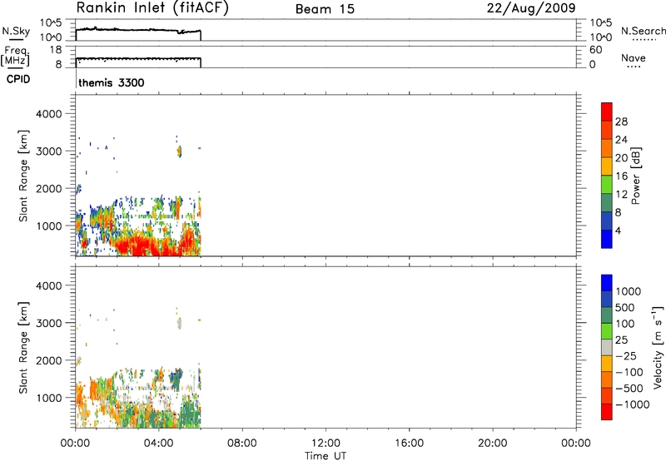Click the '20:00' time axis label
The image size is (666, 461).
tap(492, 444)
